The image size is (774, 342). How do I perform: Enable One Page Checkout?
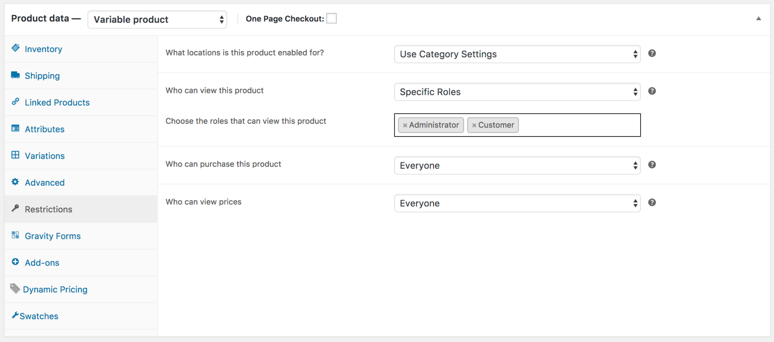click(331, 18)
